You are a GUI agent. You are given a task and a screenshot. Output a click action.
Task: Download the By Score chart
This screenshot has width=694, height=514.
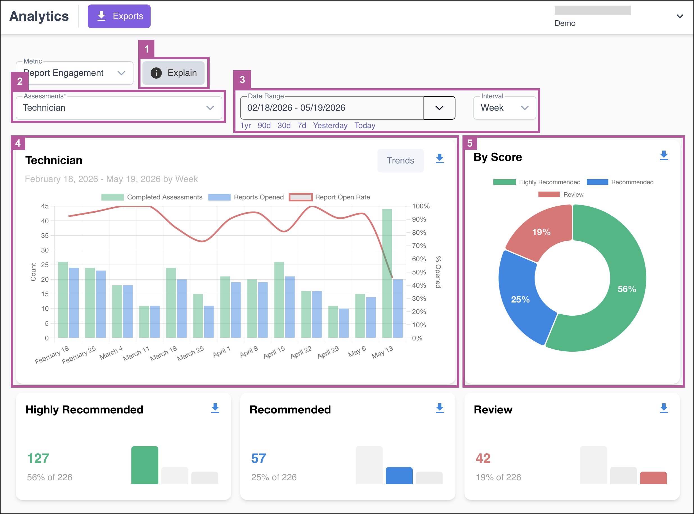(x=664, y=155)
